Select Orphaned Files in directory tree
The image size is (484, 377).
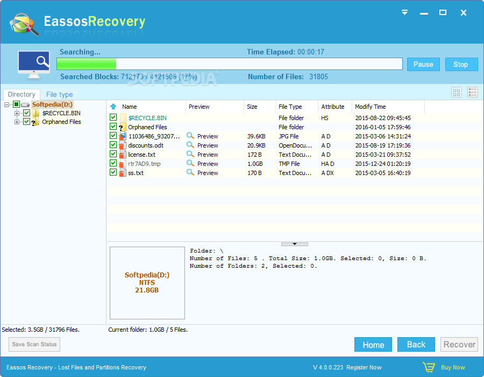coord(61,122)
